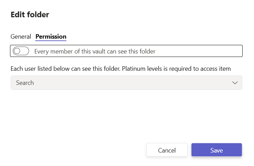Select the 'Edit folder' dialog title
This screenshot has width=254, height=166.
(30, 14)
